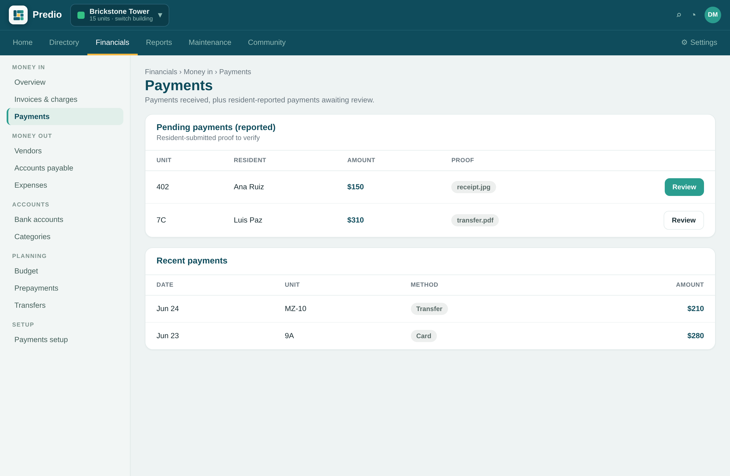Go to Prepayments
Screen dimensions: 730x476
pyautogui.click(x=65, y=288)
